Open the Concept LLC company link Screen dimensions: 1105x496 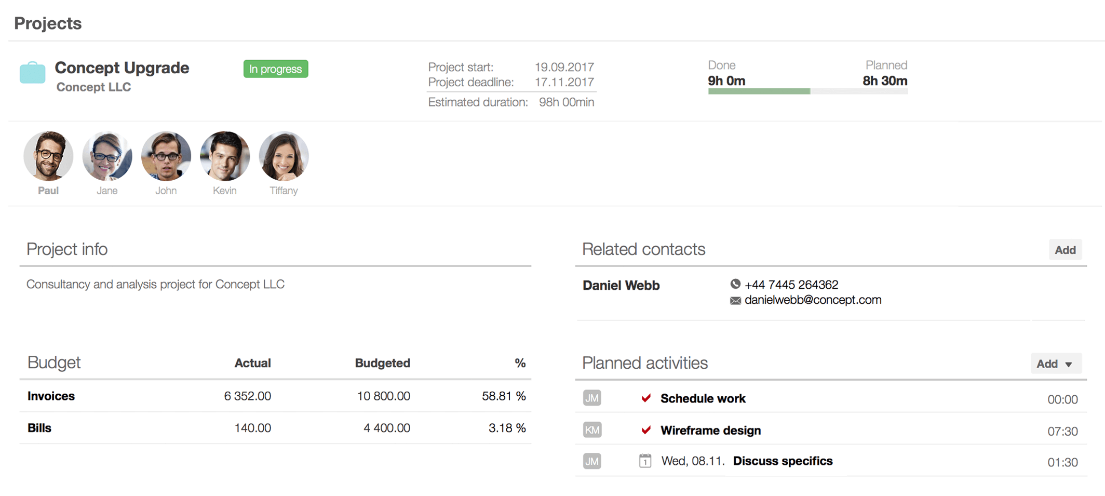(93, 87)
